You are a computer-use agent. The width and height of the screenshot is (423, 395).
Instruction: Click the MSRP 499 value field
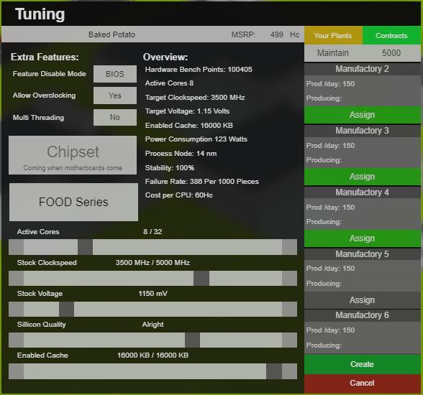point(277,34)
